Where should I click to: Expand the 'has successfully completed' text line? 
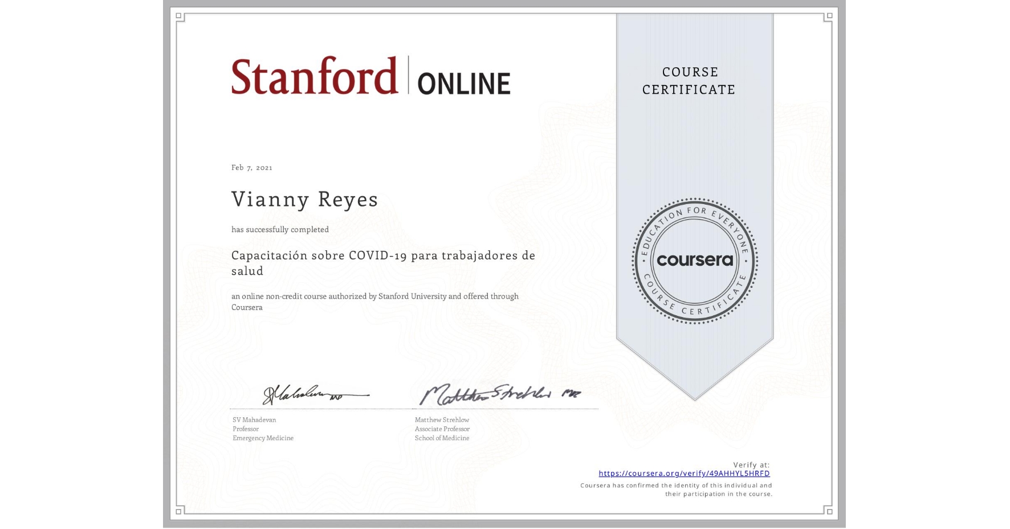tap(280, 229)
